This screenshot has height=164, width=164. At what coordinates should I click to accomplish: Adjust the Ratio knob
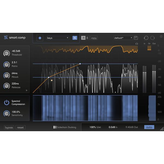pyautogui.click(x=7, y=65)
